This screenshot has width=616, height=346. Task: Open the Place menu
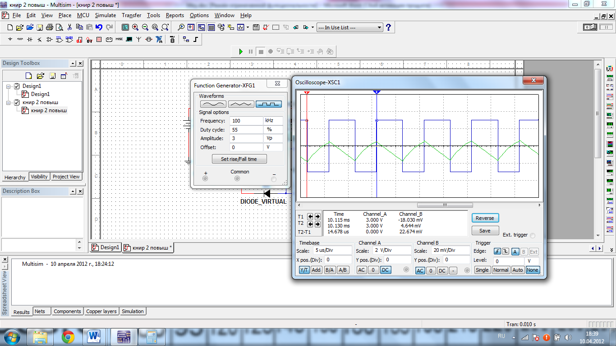click(65, 15)
